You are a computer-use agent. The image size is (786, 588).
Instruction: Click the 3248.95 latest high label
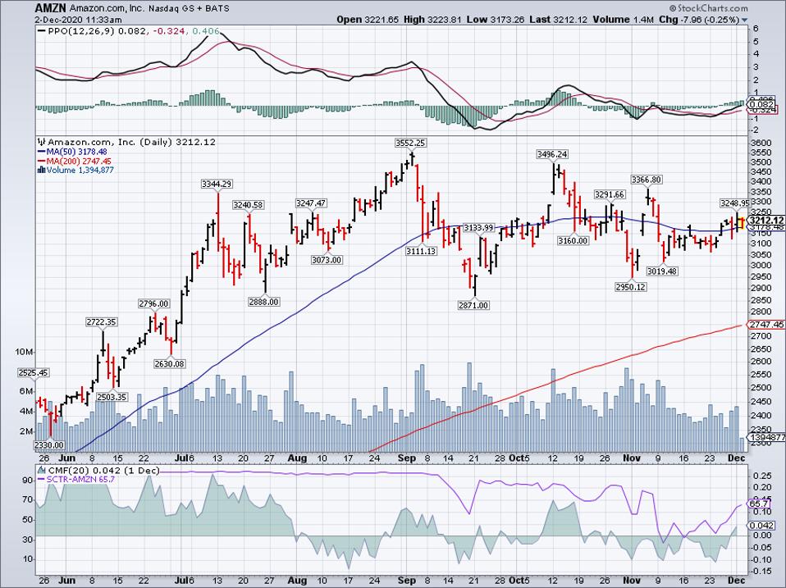[735, 203]
